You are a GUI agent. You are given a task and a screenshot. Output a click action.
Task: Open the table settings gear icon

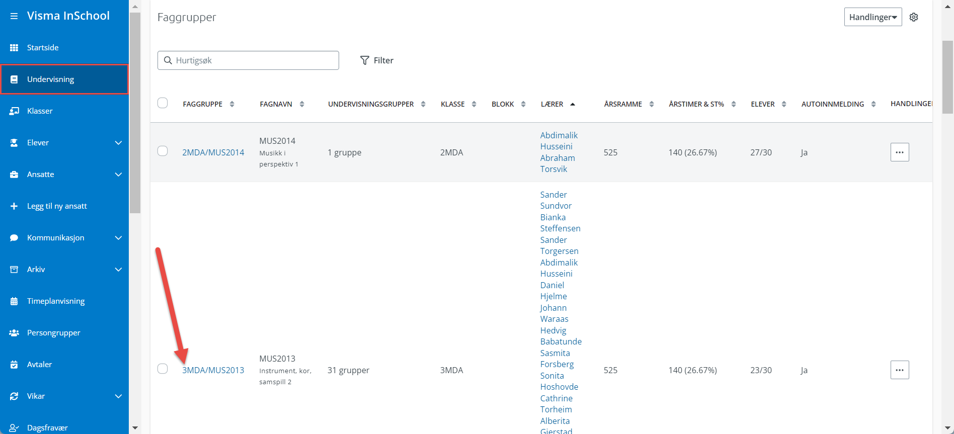[x=914, y=17]
